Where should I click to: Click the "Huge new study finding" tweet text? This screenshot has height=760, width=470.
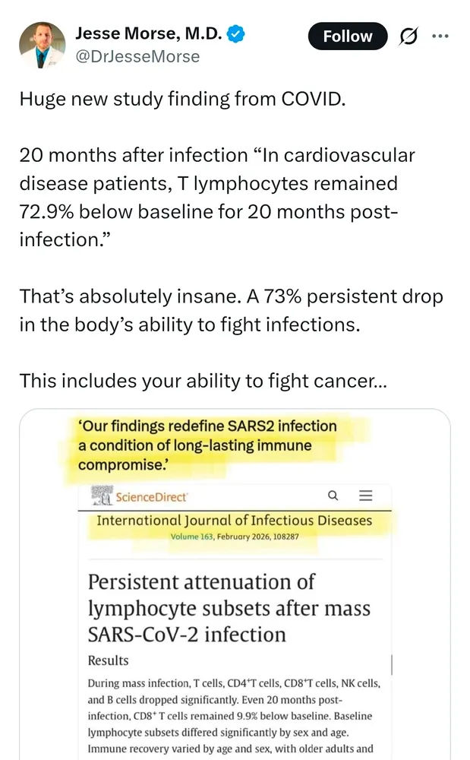(x=182, y=99)
